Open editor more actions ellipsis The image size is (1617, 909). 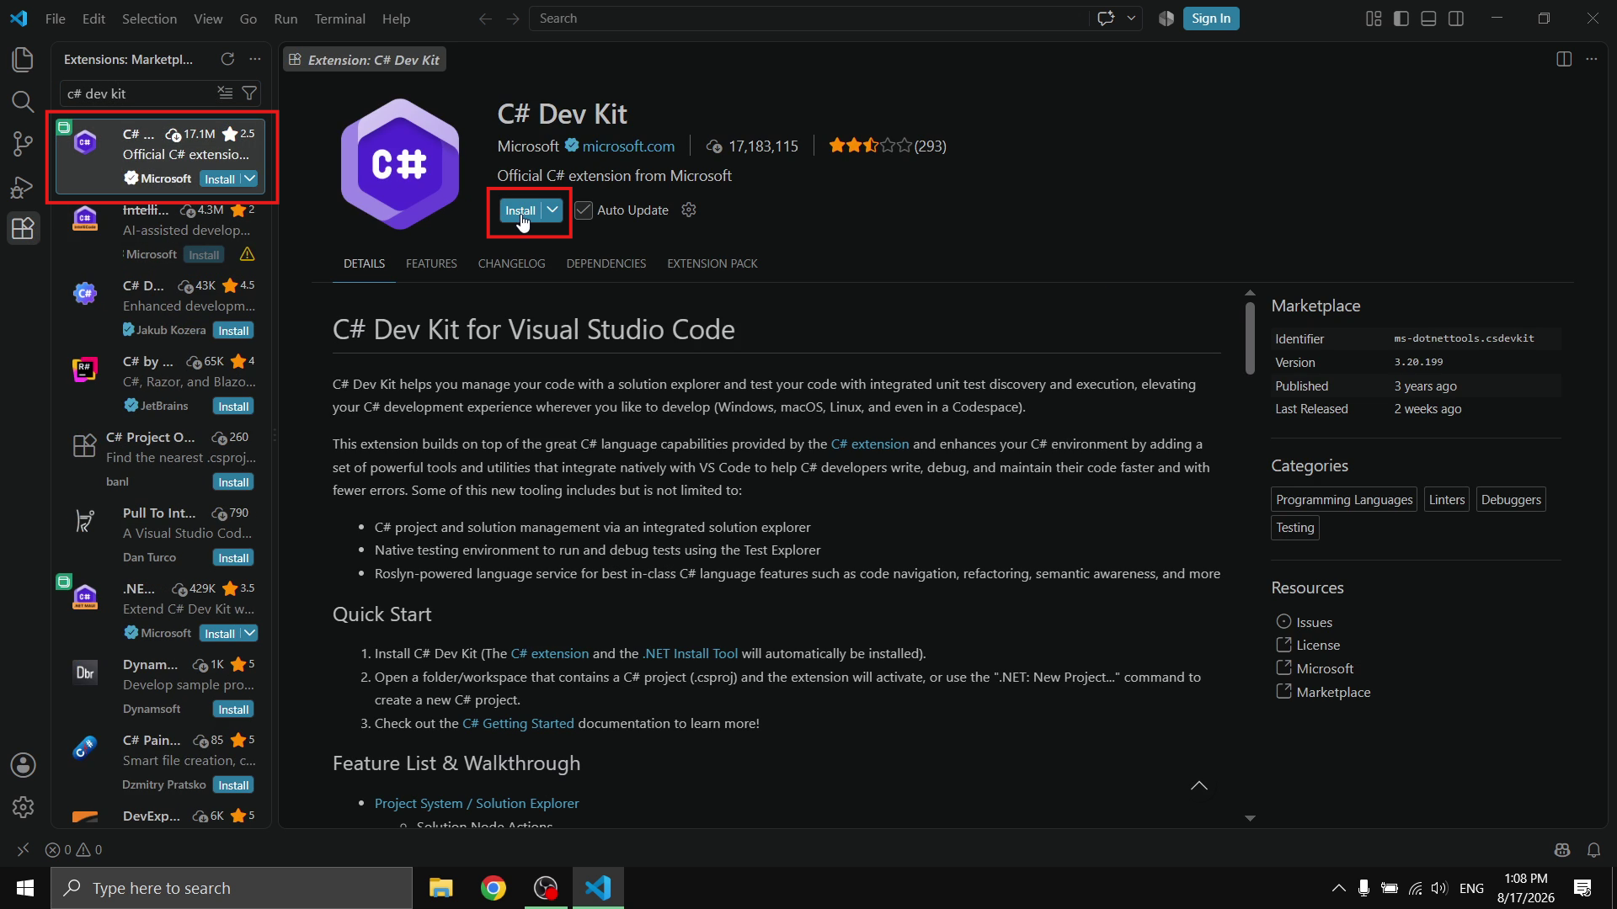[x=1591, y=59]
